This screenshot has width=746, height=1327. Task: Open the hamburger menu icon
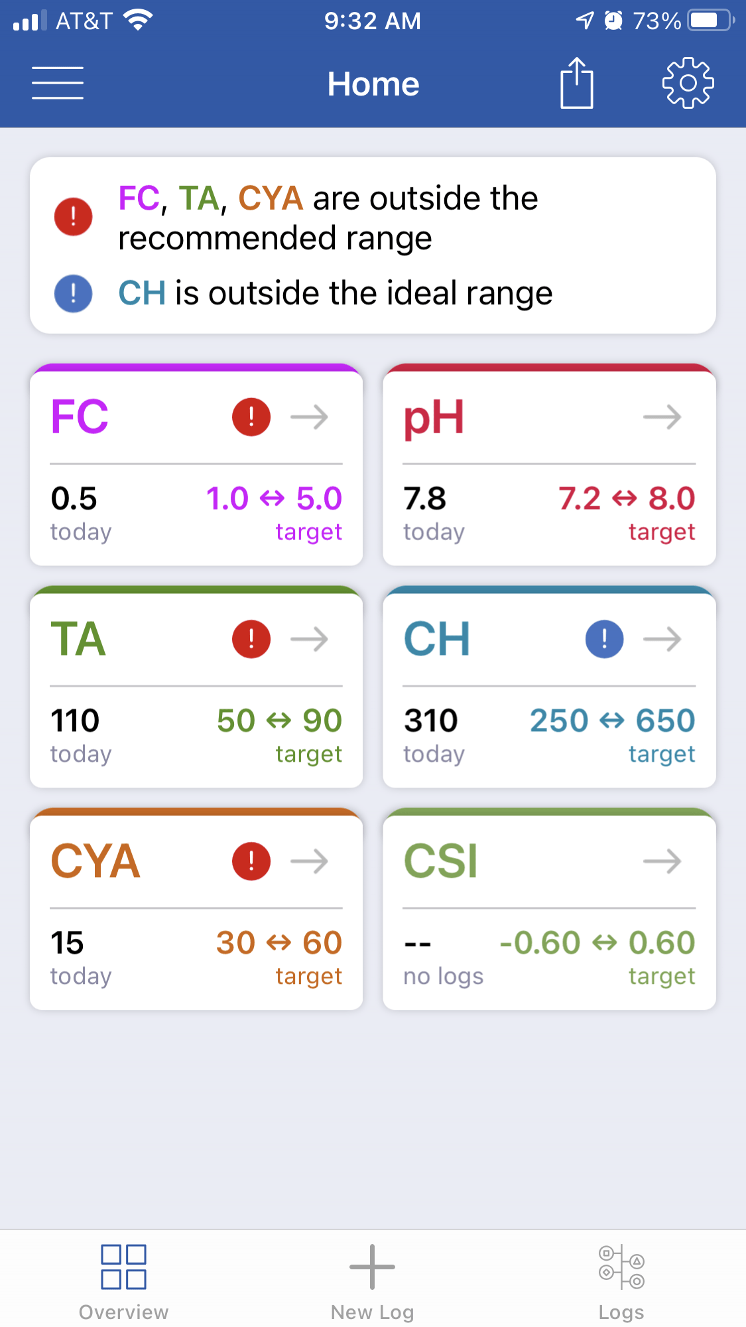tap(58, 83)
